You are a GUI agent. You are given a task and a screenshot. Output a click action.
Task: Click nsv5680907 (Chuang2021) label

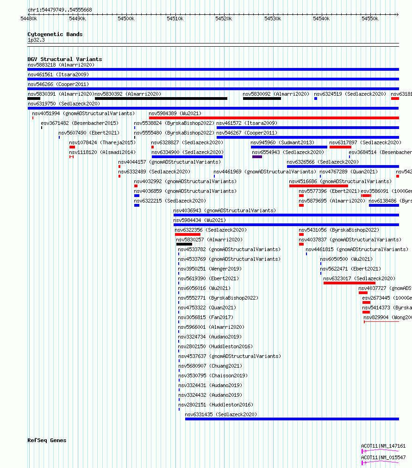(210, 366)
